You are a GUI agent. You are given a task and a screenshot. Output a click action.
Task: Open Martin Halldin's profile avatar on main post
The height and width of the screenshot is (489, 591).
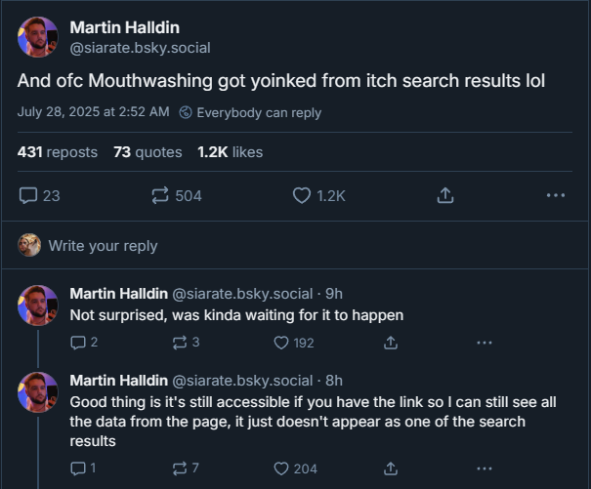click(38, 37)
